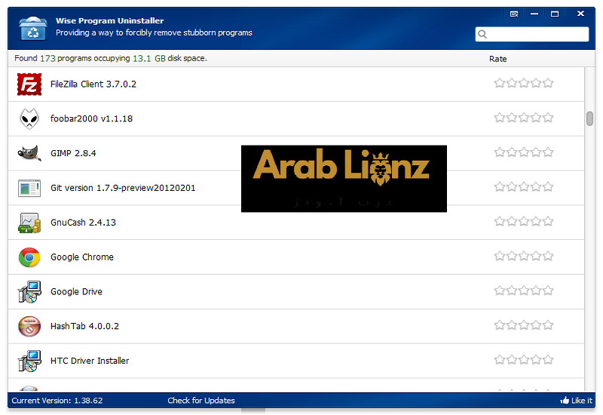Click the GnuCash coins icon
The width and height of the screenshot is (603, 415).
pos(29,223)
